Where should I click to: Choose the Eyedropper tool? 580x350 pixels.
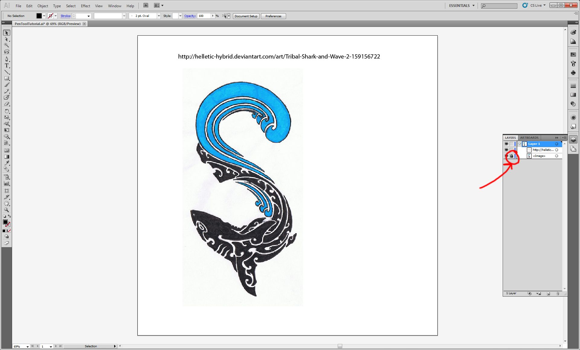coord(7,163)
